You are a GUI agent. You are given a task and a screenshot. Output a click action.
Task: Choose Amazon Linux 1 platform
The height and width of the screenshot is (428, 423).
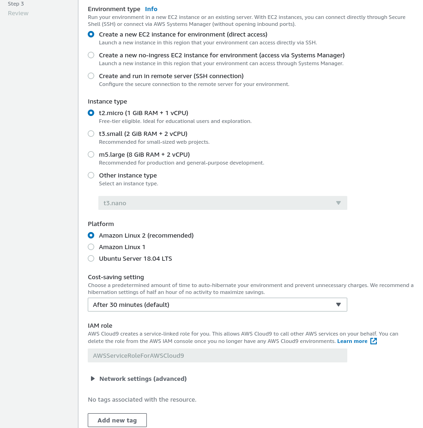tap(91, 247)
